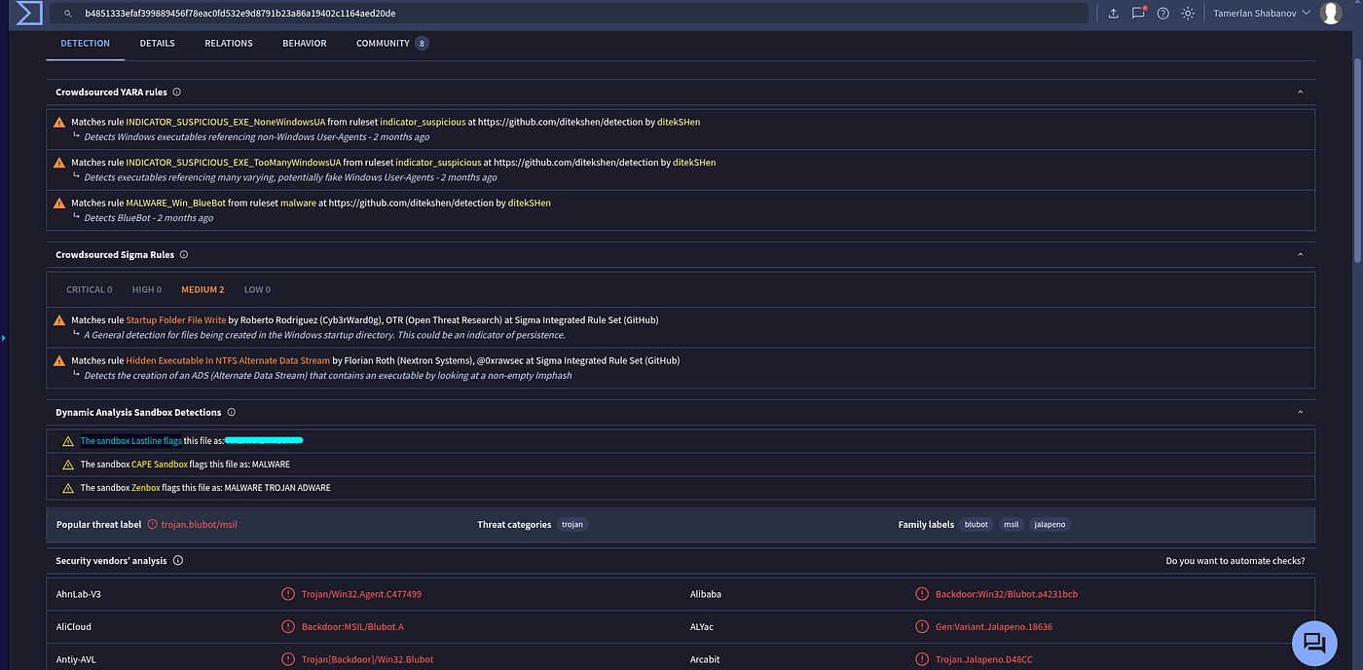Select the jalapeno family label chip
The height and width of the screenshot is (670, 1363).
pyautogui.click(x=1050, y=525)
